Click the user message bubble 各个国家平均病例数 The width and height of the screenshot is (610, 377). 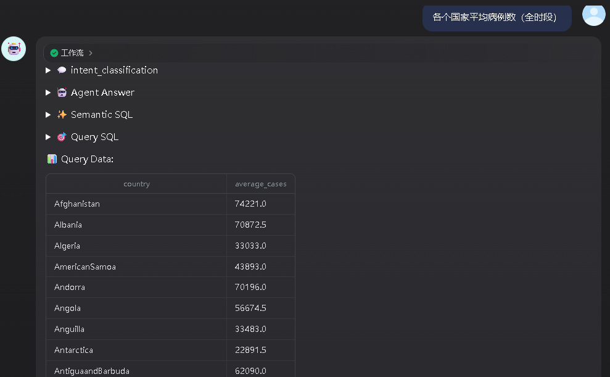(497, 17)
